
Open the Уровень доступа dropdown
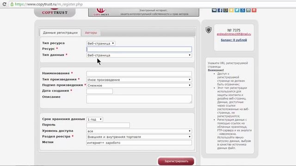[139, 131]
